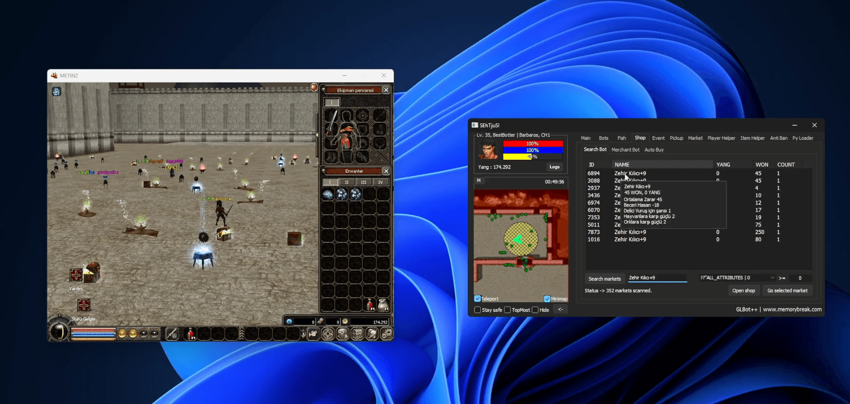Image resolution: width=850 pixels, height=404 pixels.
Task: Click the camera icon in the game taskbar
Action: (x=313, y=333)
